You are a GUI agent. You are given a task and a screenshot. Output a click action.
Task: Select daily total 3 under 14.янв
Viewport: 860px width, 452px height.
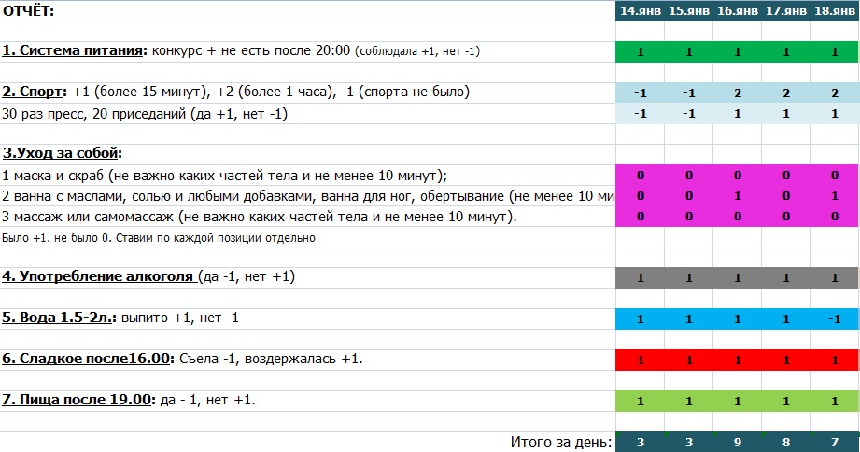click(640, 442)
